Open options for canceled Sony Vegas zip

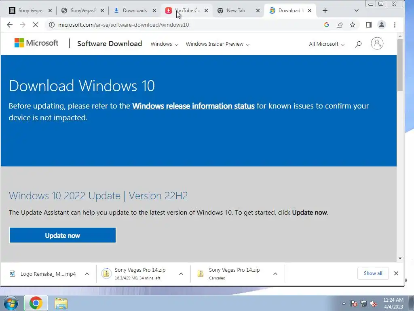click(x=275, y=274)
